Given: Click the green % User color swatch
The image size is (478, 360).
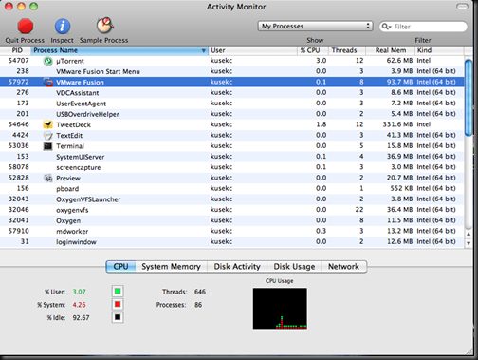Looking at the screenshot, I should point(118,292).
